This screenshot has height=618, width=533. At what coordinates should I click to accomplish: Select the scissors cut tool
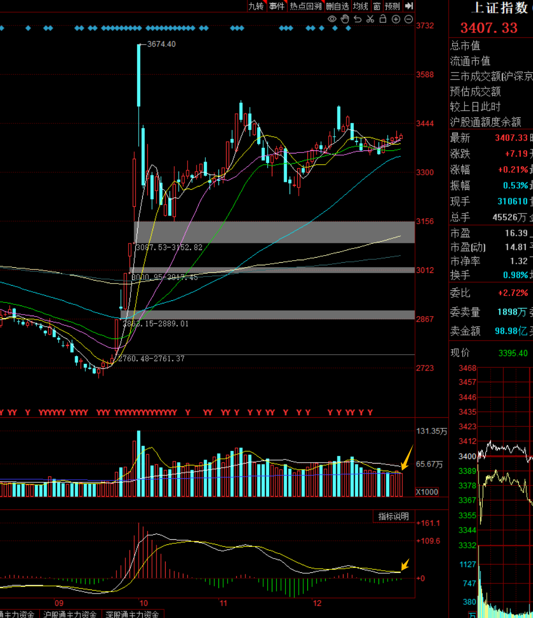pos(370,19)
